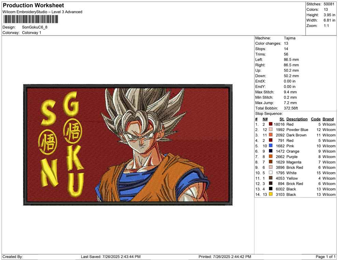Click the embroidery design preview image
338x260 pixels.
[128, 145]
